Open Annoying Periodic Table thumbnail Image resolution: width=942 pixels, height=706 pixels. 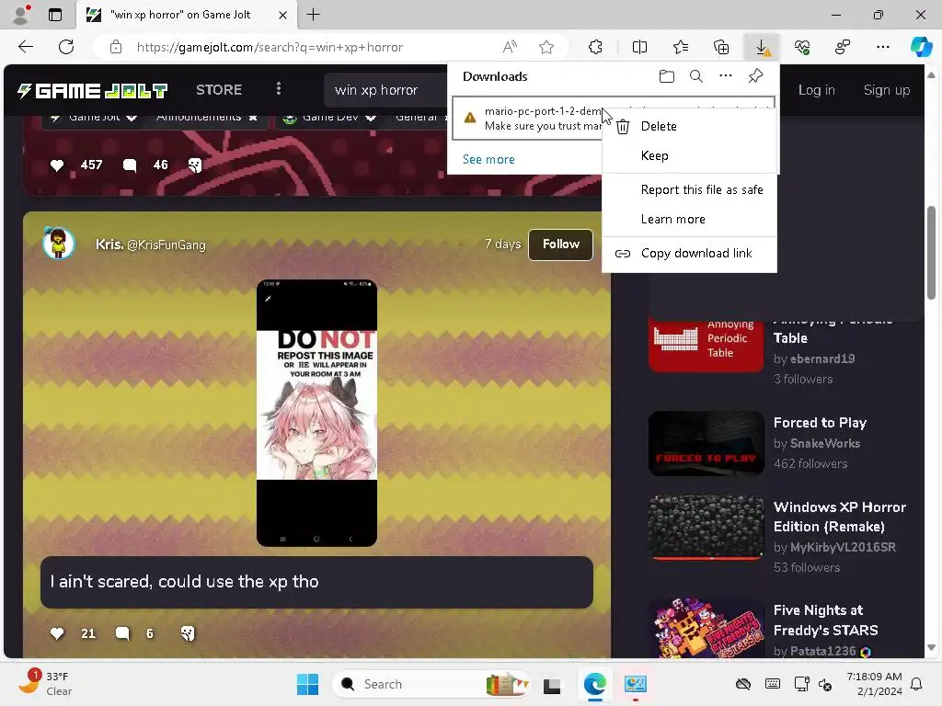pos(706,347)
